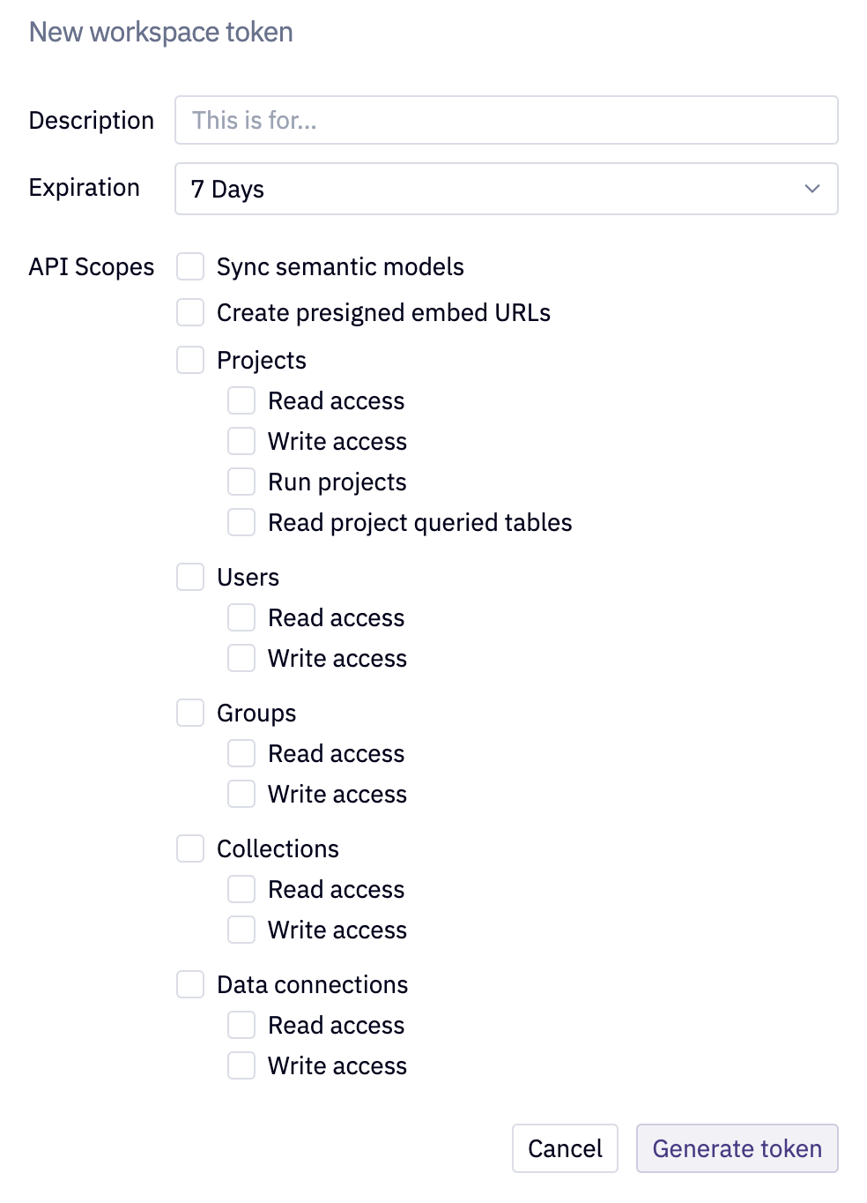Open the Expiration dropdown chevron
Image resolution: width=867 pixels, height=1203 pixels.
pyautogui.click(x=811, y=189)
